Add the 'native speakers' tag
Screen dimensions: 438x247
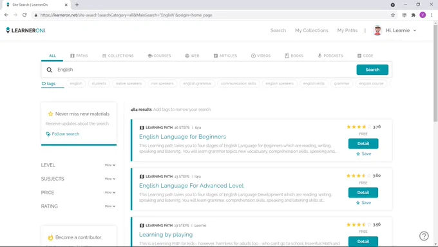coord(128,83)
